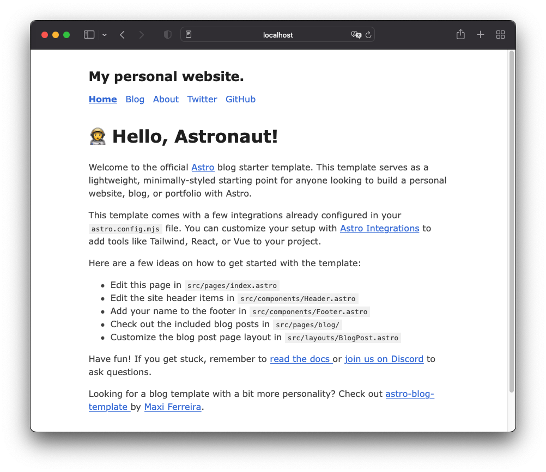Open a new tab with plus icon

[x=480, y=34]
